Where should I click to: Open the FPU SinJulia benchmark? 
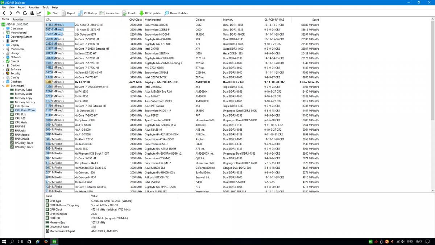22,139
